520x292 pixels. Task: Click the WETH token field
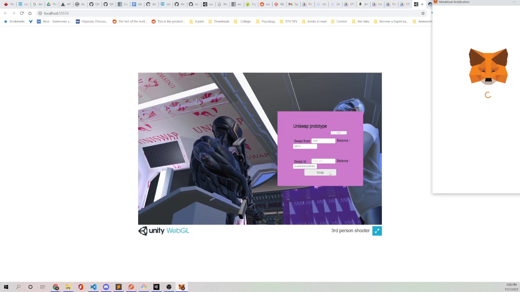[305, 146]
